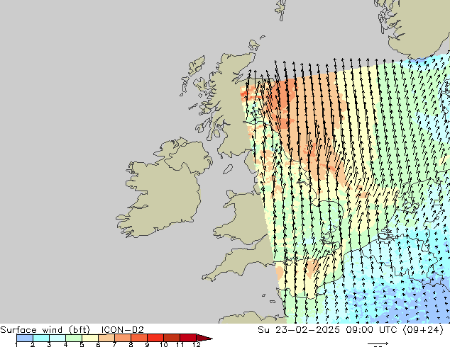Click the brown-red 10–11 bft legend swatch
This screenshot has width=450, height=347.
(x=172, y=338)
